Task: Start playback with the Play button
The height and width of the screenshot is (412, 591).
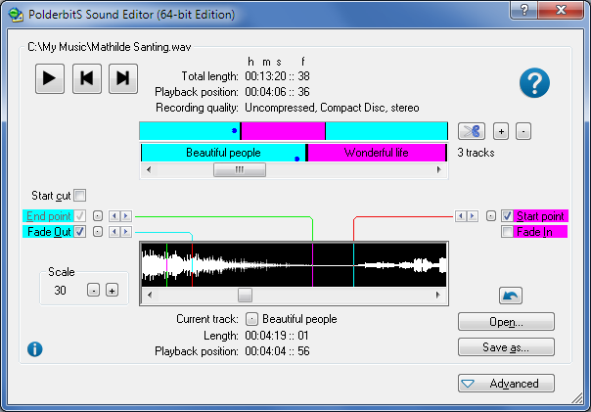Action: [50, 78]
